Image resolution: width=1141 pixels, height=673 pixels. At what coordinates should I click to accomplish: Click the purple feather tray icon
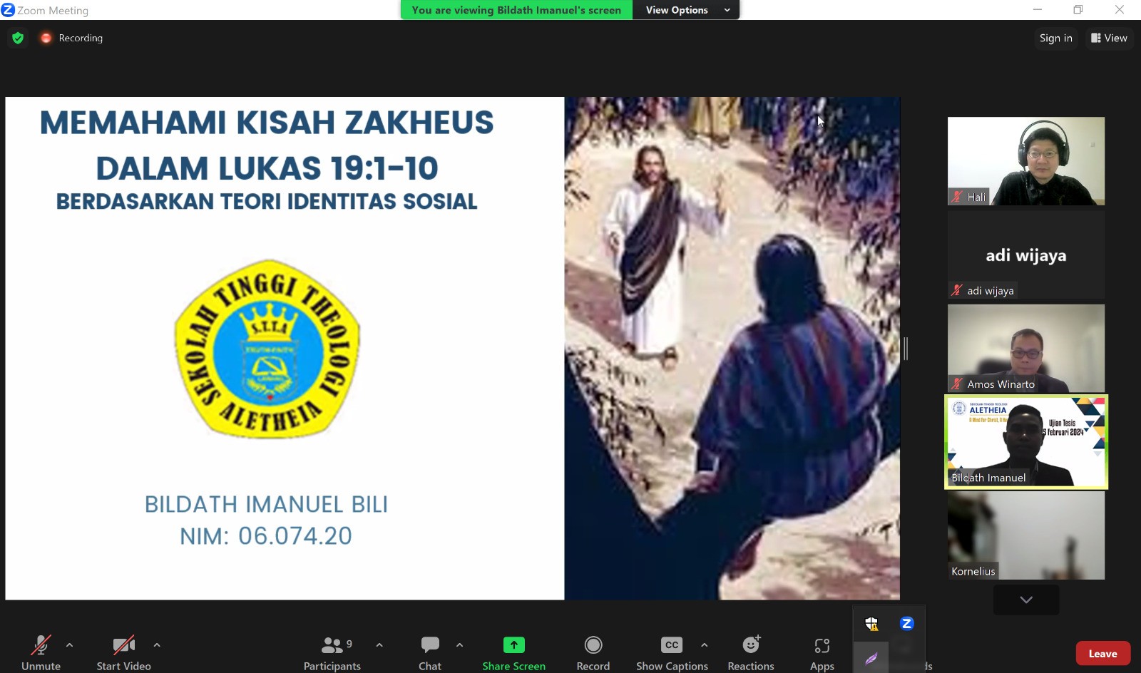871,659
